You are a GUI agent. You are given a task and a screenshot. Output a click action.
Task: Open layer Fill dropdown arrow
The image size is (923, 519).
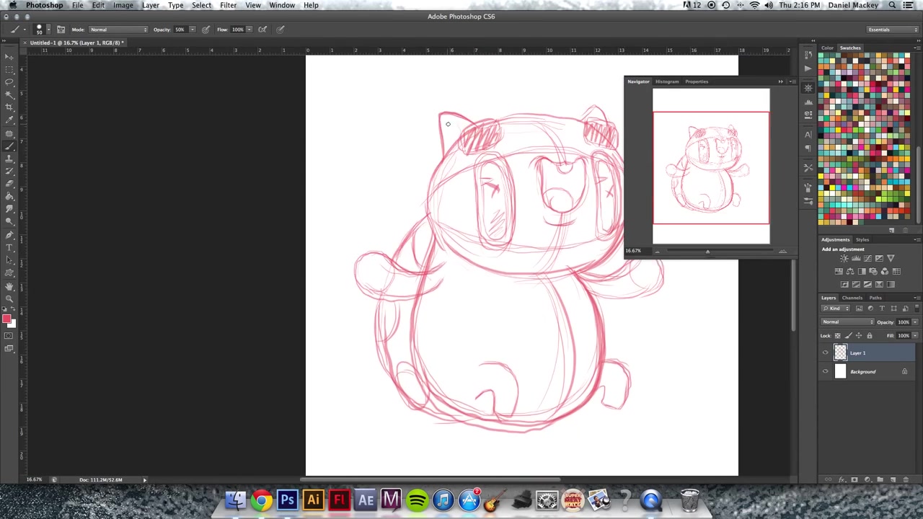point(915,336)
